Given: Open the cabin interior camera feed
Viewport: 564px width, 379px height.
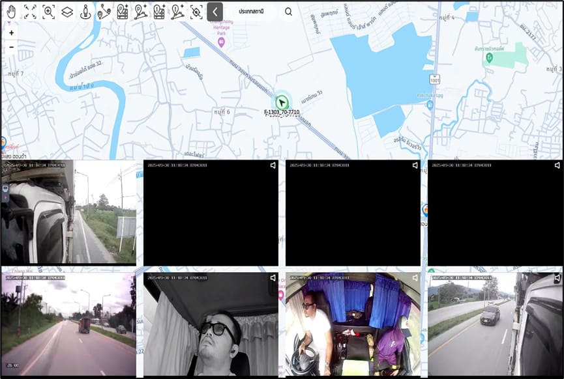Looking at the screenshot, I should pyautogui.click(x=352, y=324).
